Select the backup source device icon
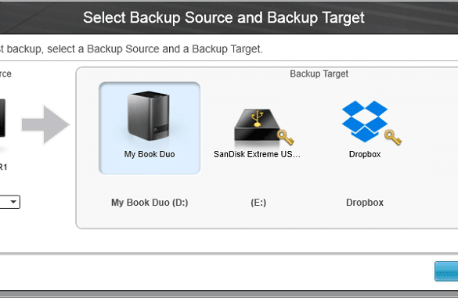 coord(2,118)
